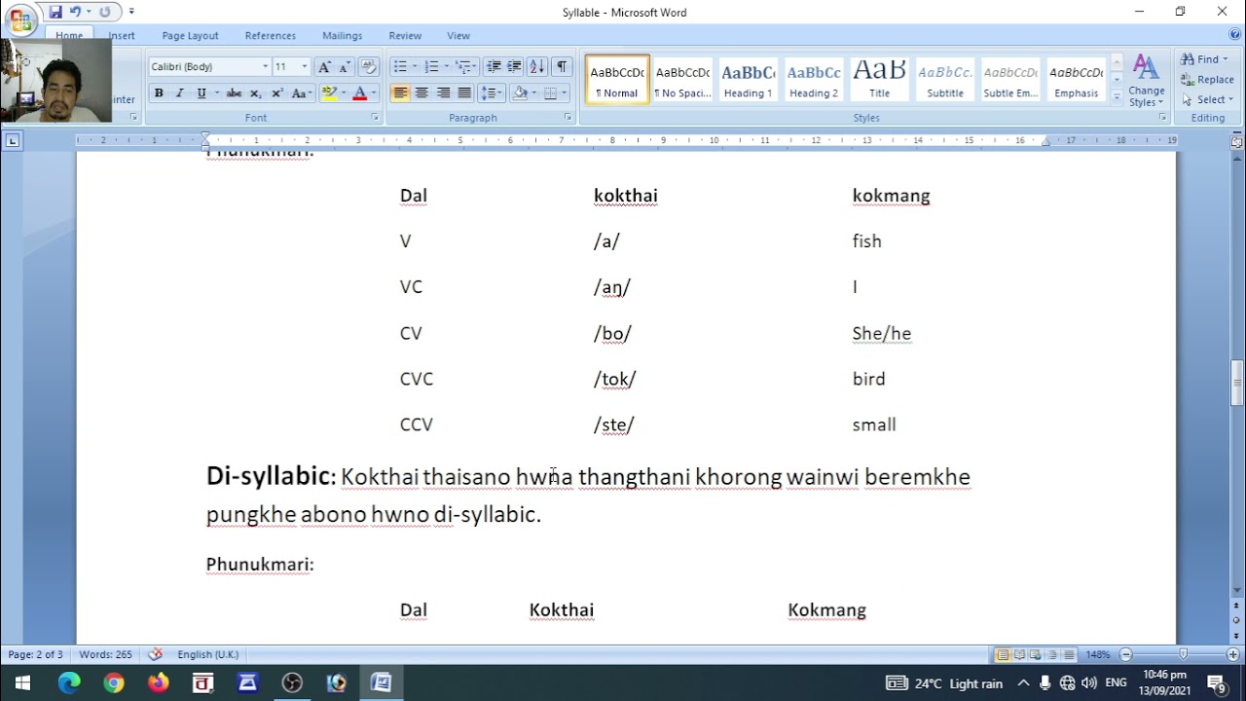Expand Styles gallery more arrow
Screen dimensions: 1246x701
1117,96
